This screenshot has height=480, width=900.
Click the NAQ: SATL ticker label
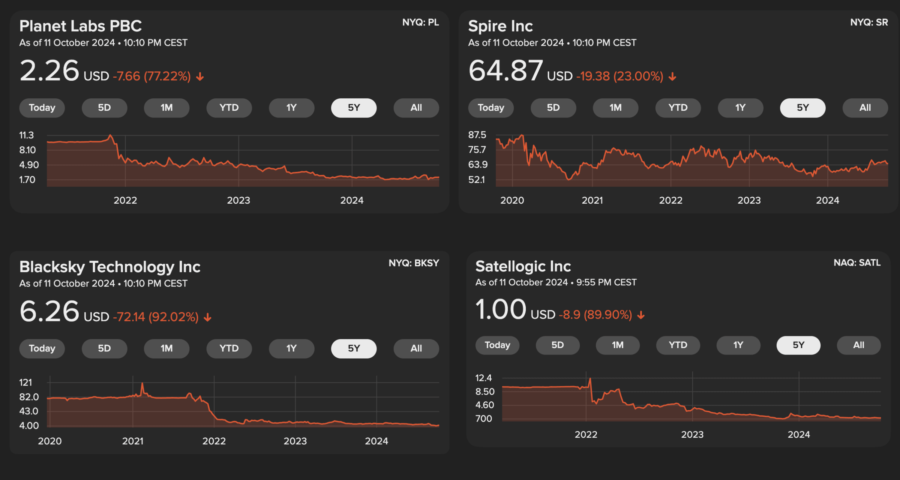857,262
